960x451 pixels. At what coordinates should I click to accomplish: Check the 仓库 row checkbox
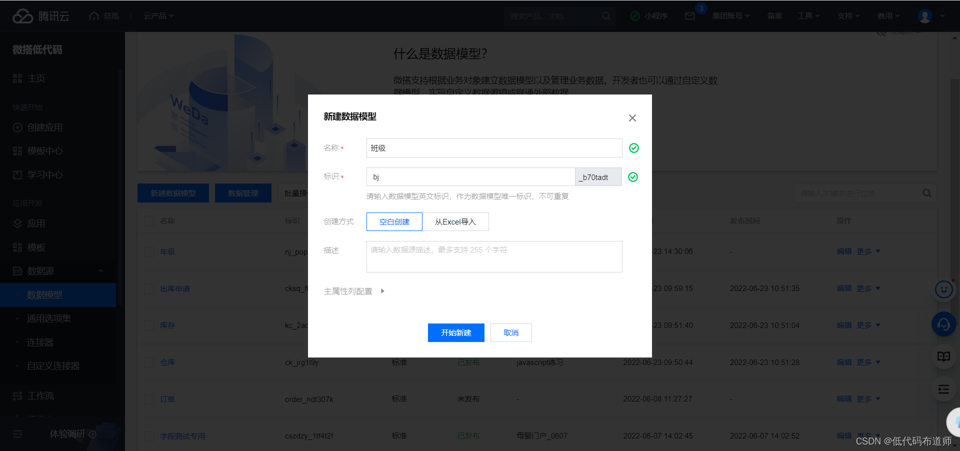(149, 362)
